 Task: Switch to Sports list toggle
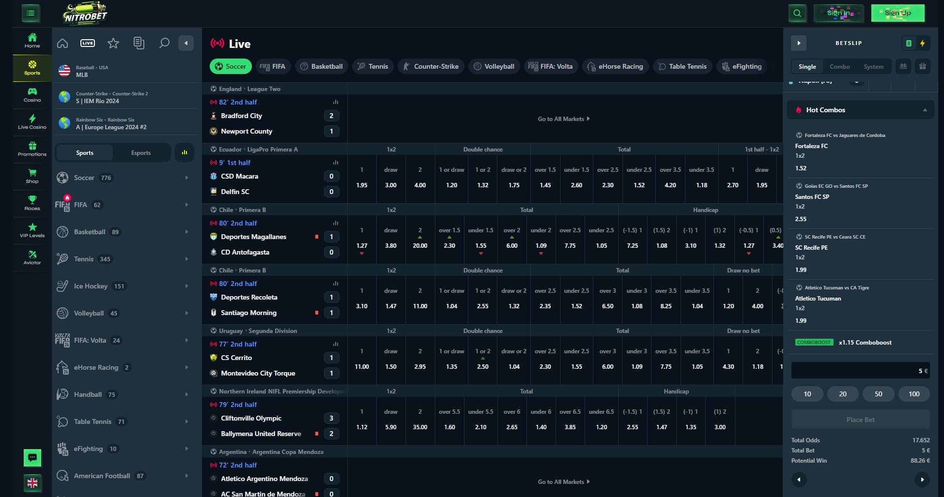pyautogui.click(x=85, y=152)
